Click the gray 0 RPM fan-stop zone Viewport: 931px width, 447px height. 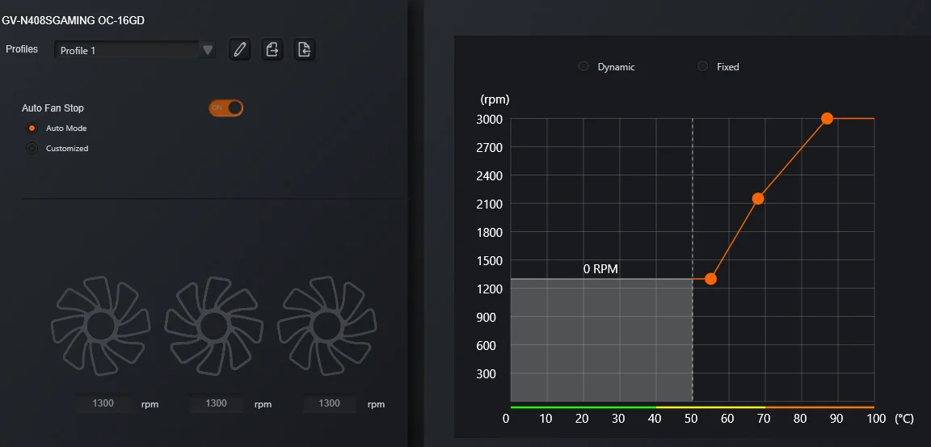click(601, 339)
